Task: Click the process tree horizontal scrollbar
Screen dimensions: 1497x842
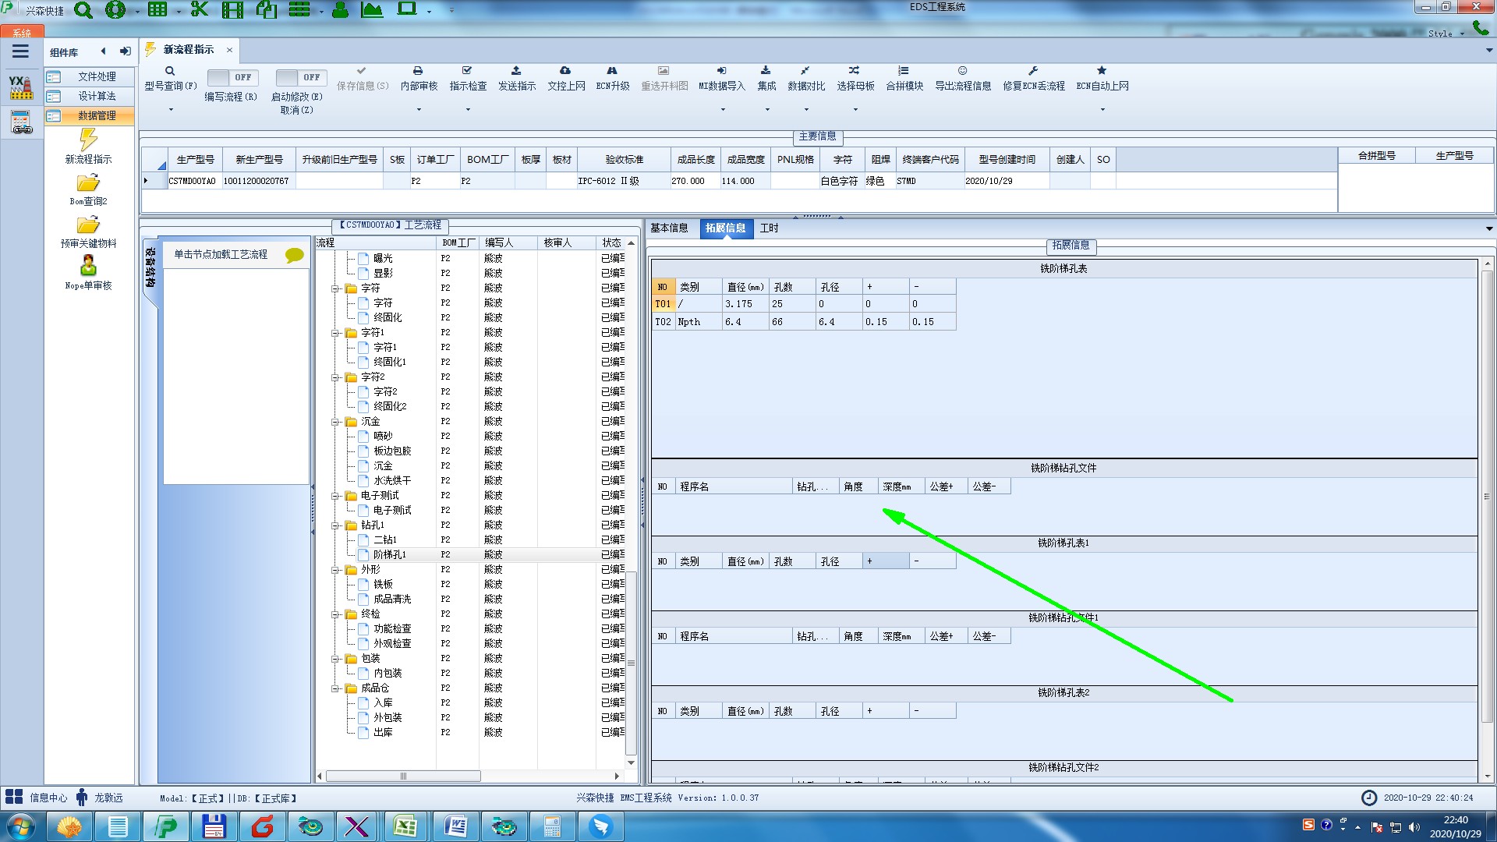Action: [403, 776]
